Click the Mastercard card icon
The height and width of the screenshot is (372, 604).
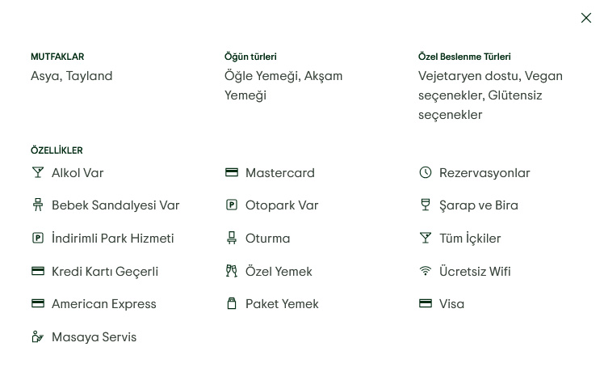point(232,172)
